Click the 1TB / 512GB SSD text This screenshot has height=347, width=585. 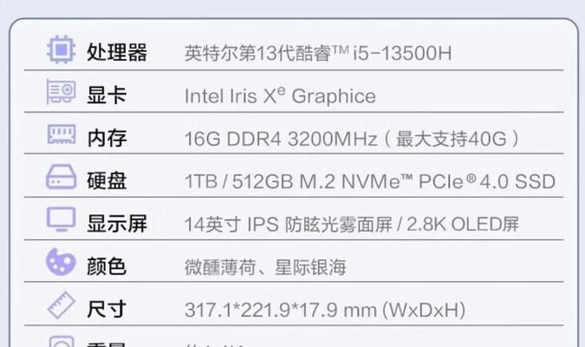(370, 181)
